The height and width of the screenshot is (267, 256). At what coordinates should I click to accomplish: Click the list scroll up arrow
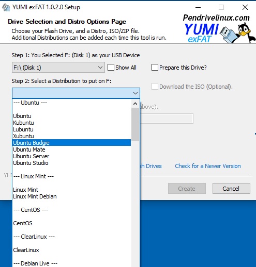coord(135,104)
